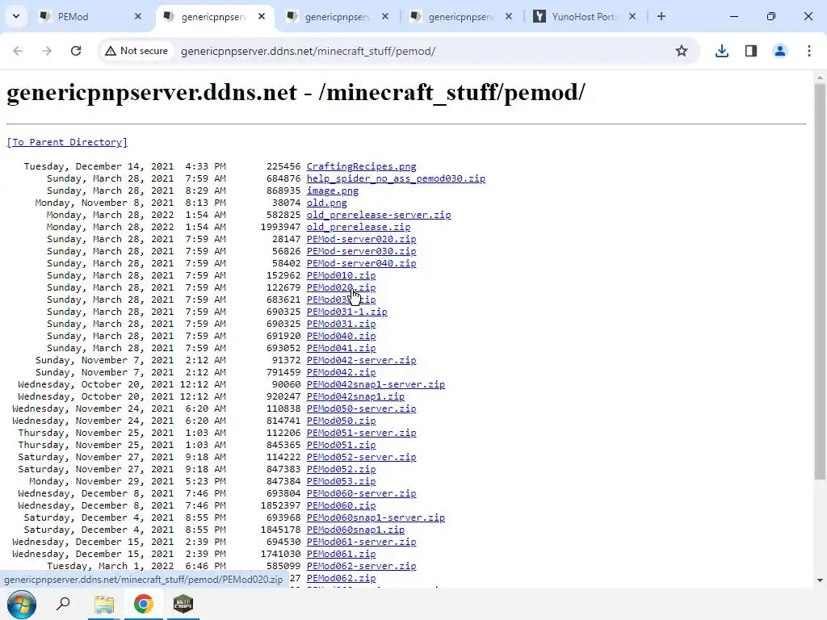Download PEMod042snap1-server.zip

[376, 385]
